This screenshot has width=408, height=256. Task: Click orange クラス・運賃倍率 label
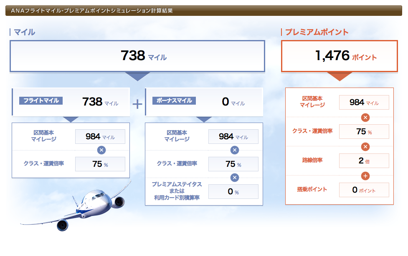click(x=312, y=131)
